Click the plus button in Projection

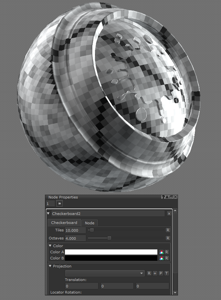(155, 273)
